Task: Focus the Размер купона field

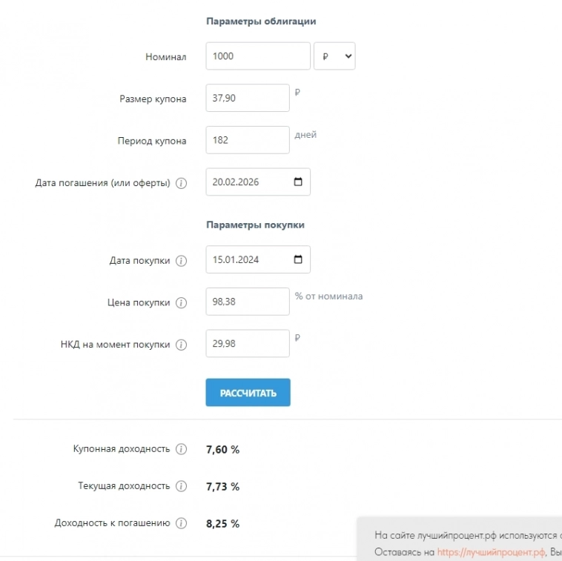Action: [247, 98]
